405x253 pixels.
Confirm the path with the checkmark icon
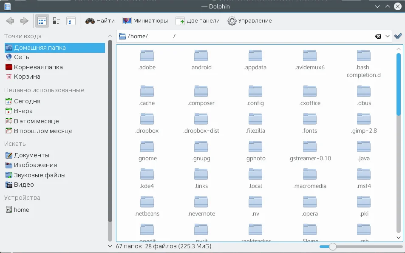[x=398, y=37]
